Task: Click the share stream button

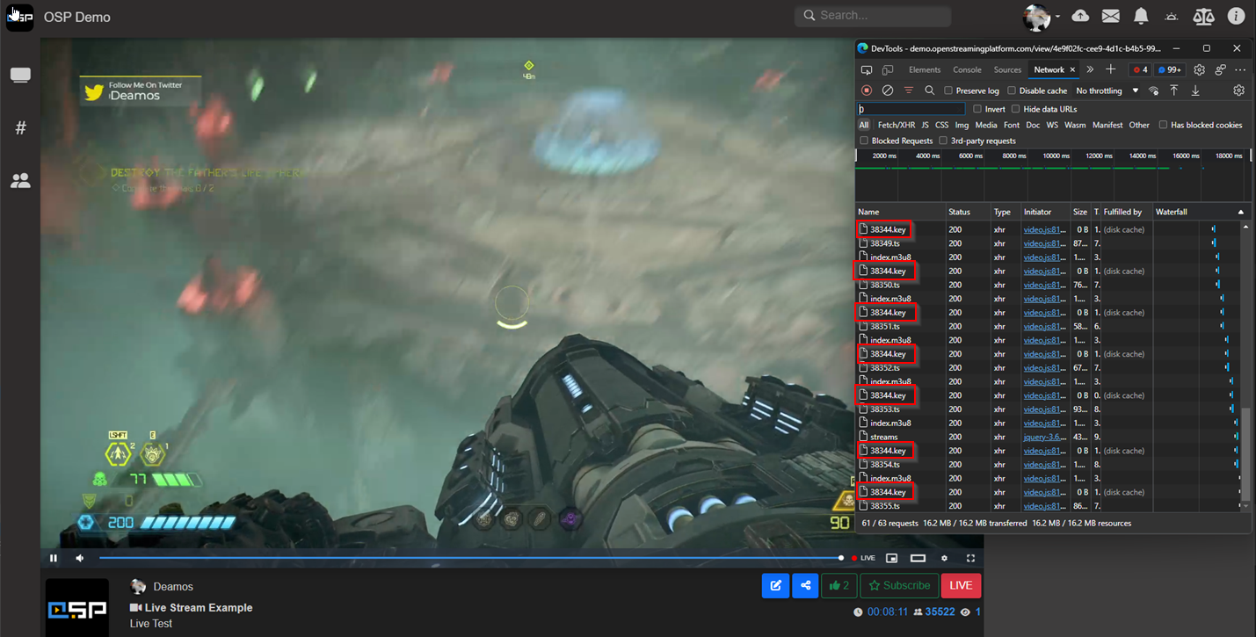Action: click(x=805, y=586)
